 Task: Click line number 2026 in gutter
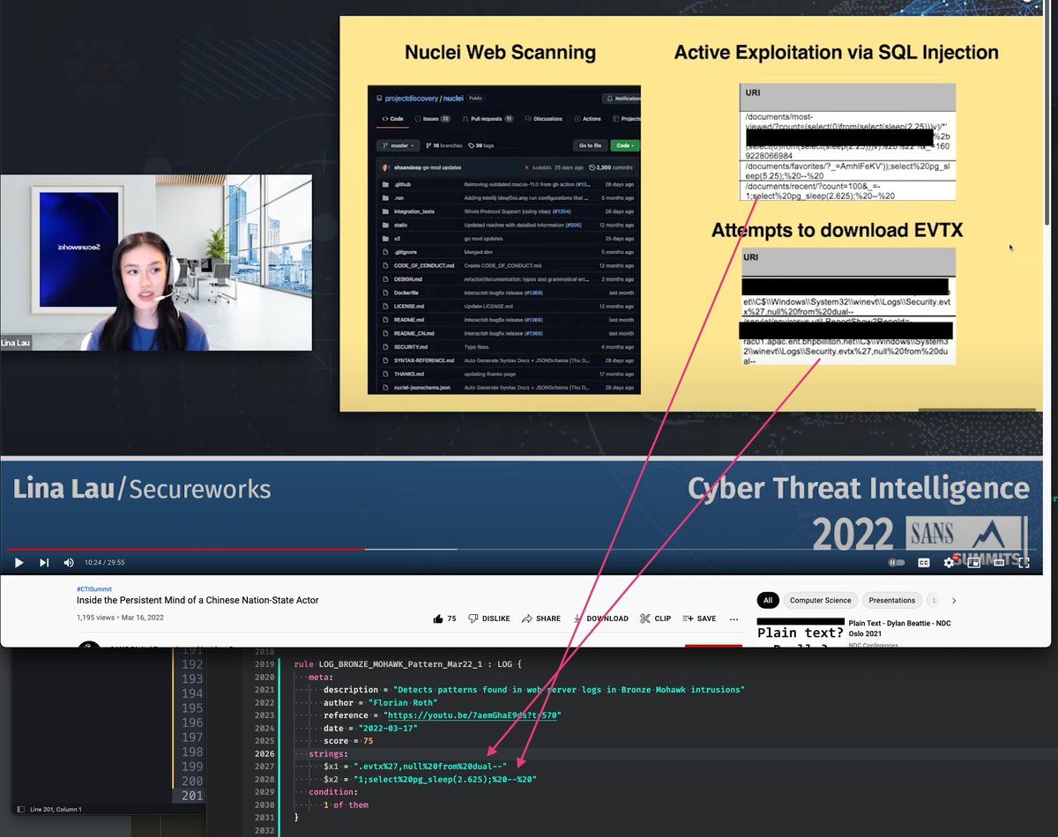(264, 754)
